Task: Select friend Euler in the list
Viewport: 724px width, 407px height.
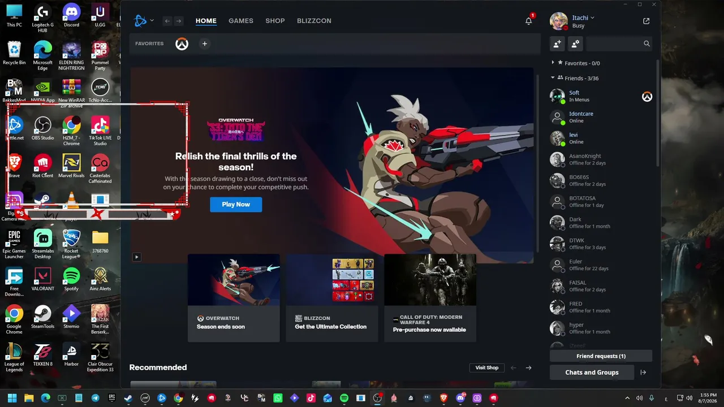Action: point(602,265)
